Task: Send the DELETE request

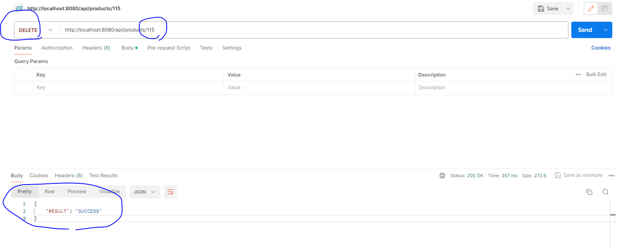Action: tap(585, 30)
